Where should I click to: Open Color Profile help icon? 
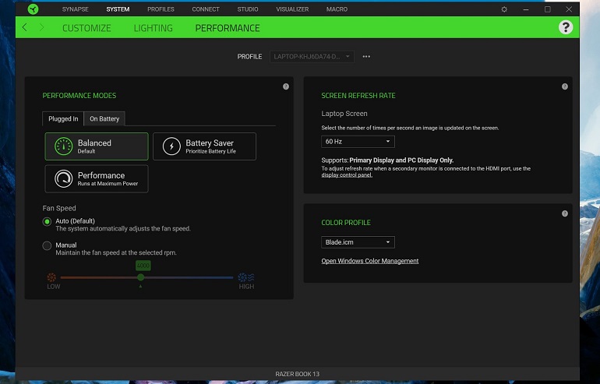[565, 213]
